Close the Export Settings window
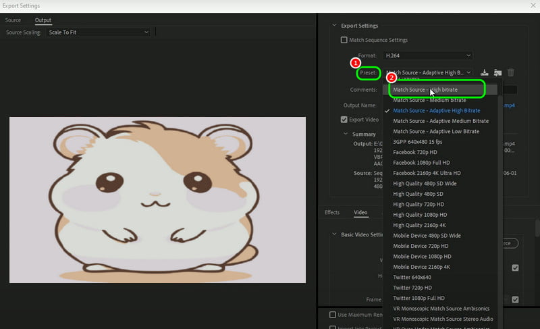The height and width of the screenshot is (329, 540). coord(533,5)
